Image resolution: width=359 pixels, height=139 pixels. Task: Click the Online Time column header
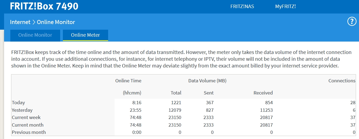(x=128, y=81)
